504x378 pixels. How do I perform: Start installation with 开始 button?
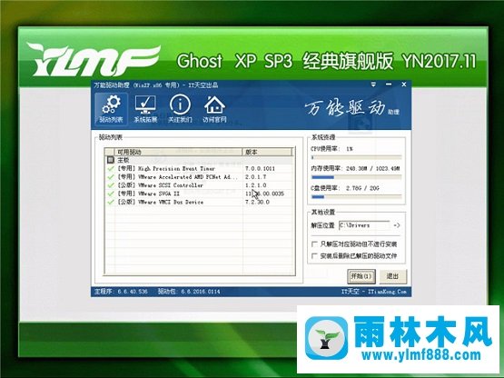(361, 276)
